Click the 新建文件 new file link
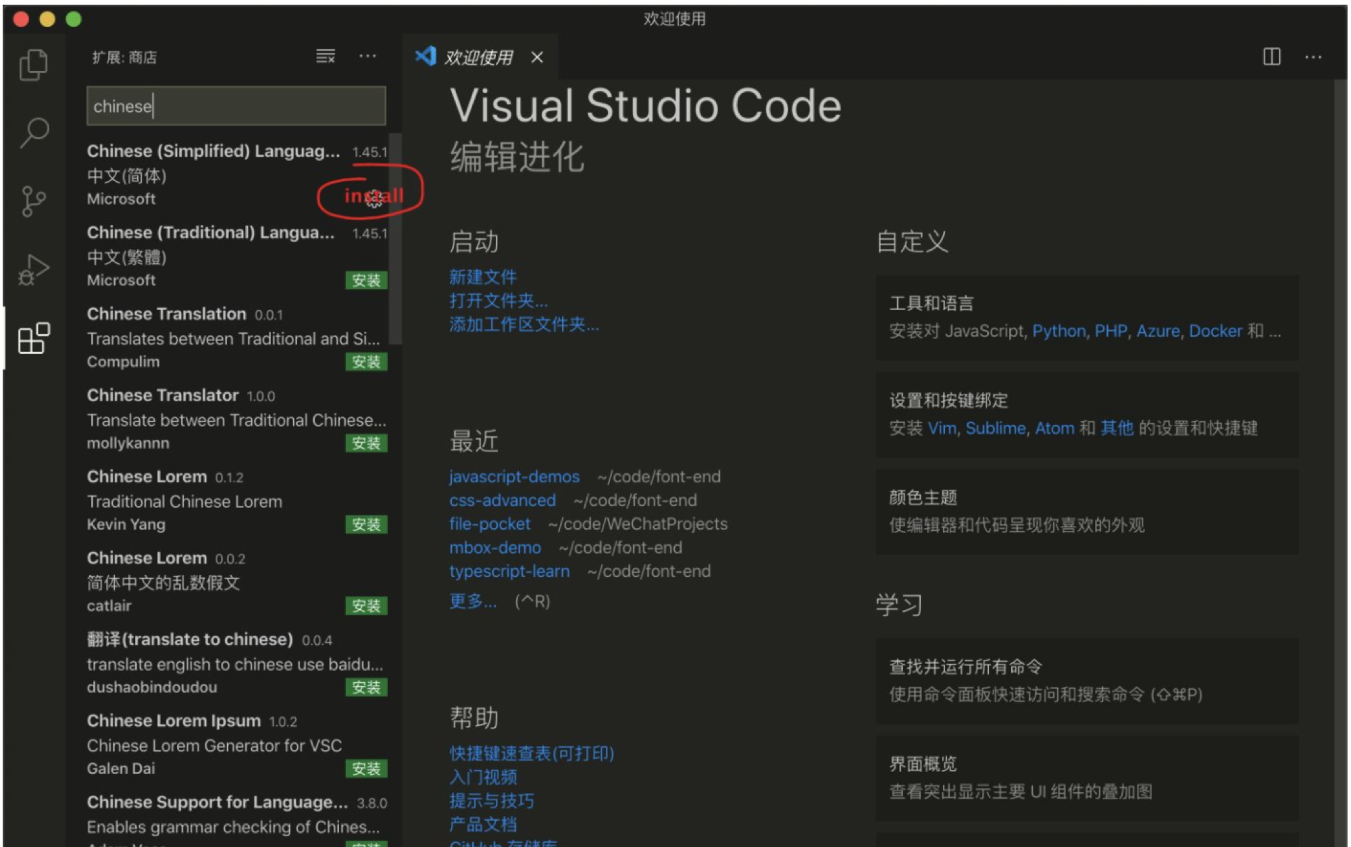 click(x=482, y=277)
